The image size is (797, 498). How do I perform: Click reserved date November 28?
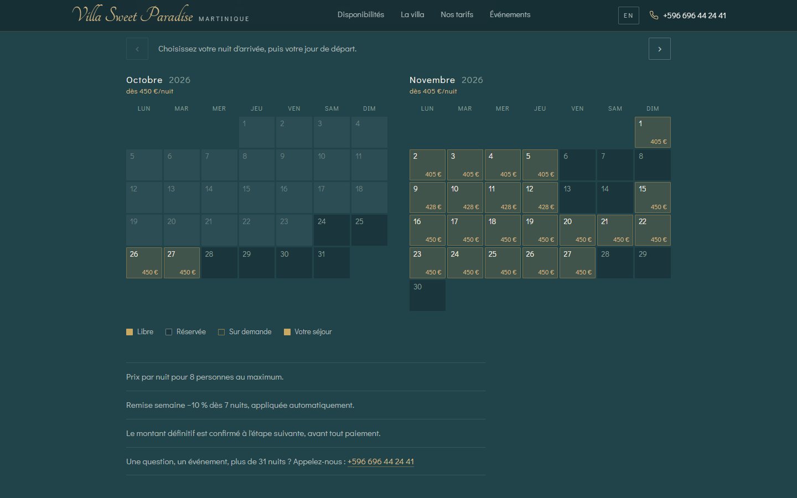[x=615, y=263]
